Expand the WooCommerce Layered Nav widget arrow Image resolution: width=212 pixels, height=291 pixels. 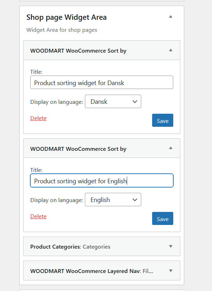pos(170,271)
